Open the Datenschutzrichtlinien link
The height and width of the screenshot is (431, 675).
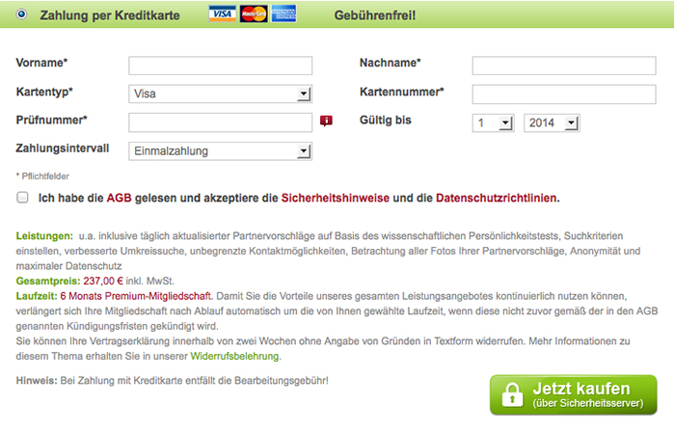click(497, 198)
